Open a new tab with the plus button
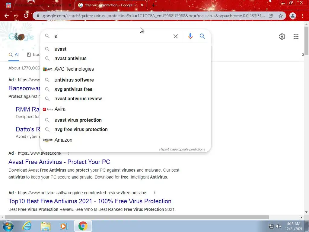Screen dimensions: 309x232 coord(154,5)
